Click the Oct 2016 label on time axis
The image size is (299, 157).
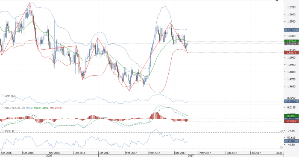coord(28,153)
